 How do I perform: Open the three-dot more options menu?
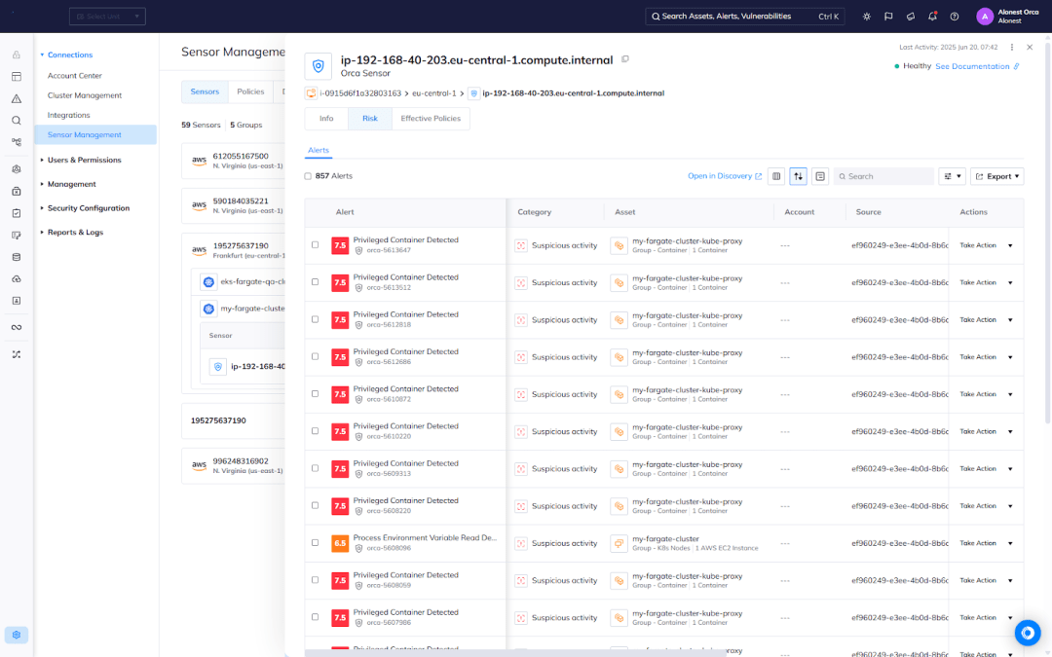tap(1012, 47)
